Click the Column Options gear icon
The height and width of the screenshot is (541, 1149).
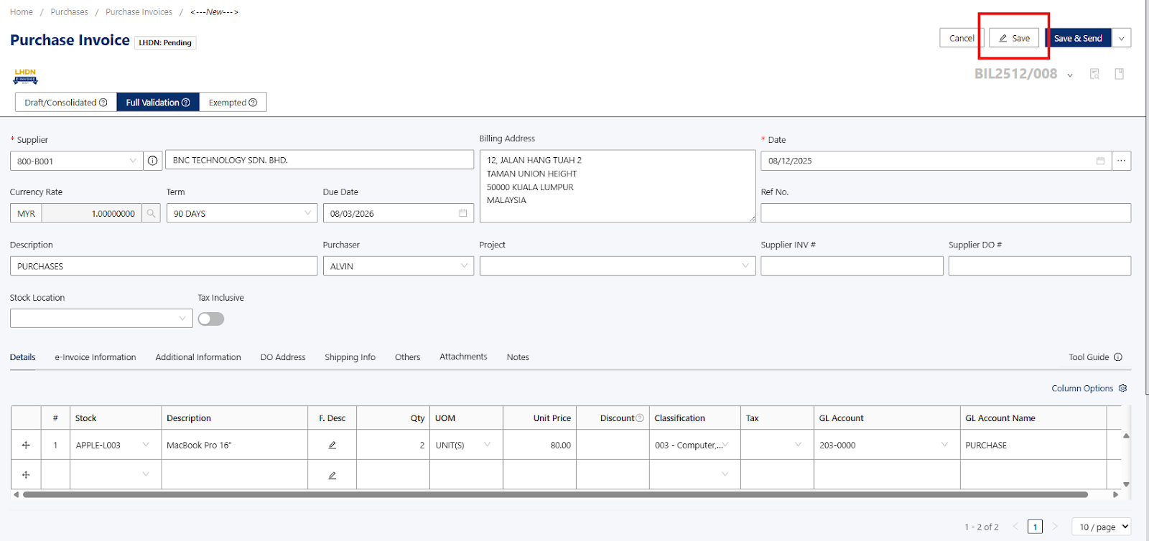tap(1122, 388)
